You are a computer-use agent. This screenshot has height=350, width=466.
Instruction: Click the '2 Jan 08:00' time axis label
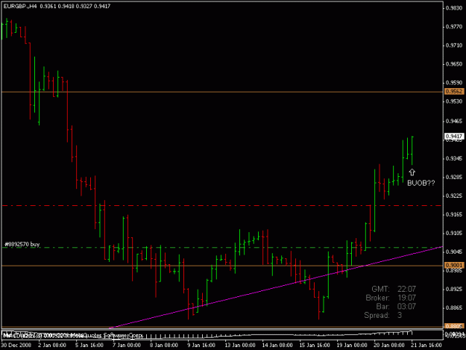tap(52, 345)
